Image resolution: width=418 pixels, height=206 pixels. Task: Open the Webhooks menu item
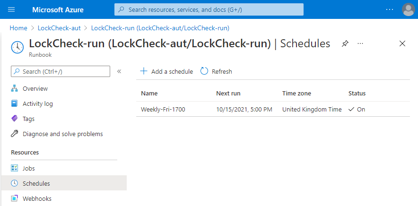point(37,198)
